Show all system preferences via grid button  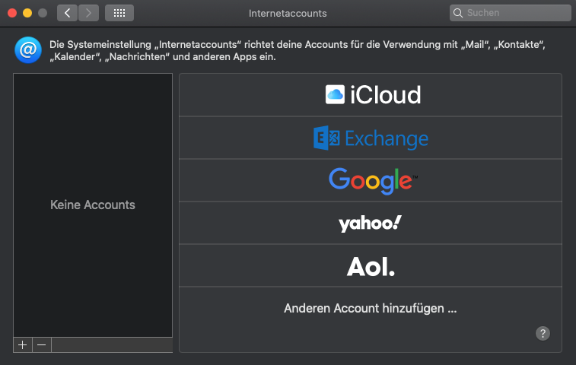pos(119,13)
